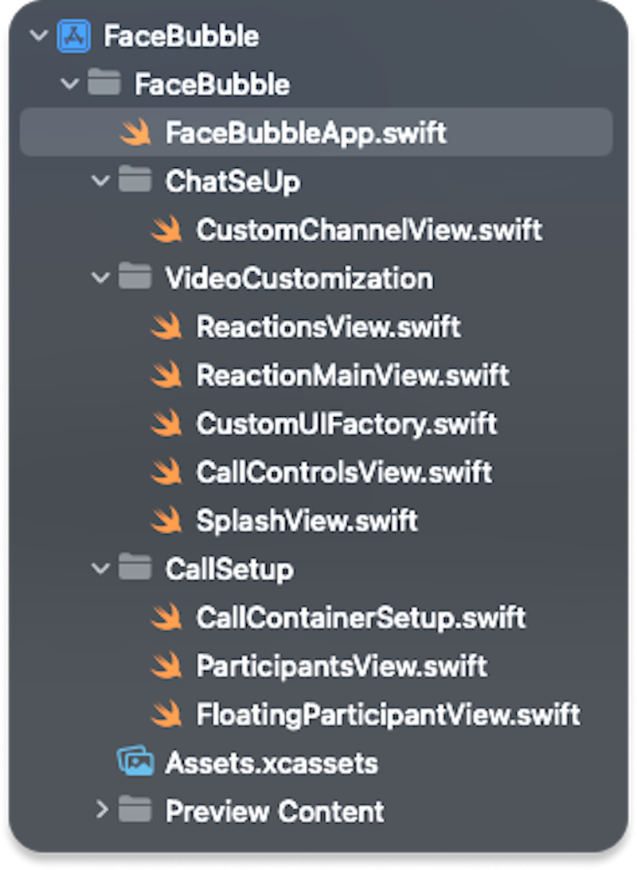Collapse the CallSetup disclosure triangle

(x=100, y=568)
